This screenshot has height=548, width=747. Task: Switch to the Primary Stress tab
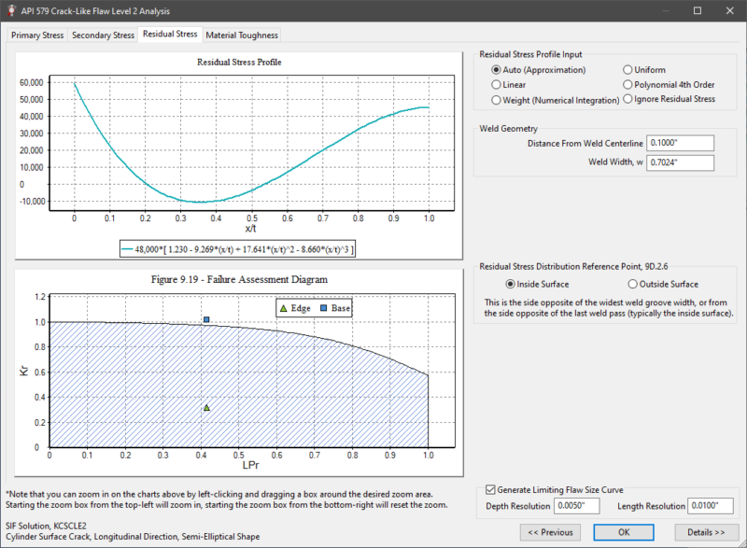[x=37, y=35]
